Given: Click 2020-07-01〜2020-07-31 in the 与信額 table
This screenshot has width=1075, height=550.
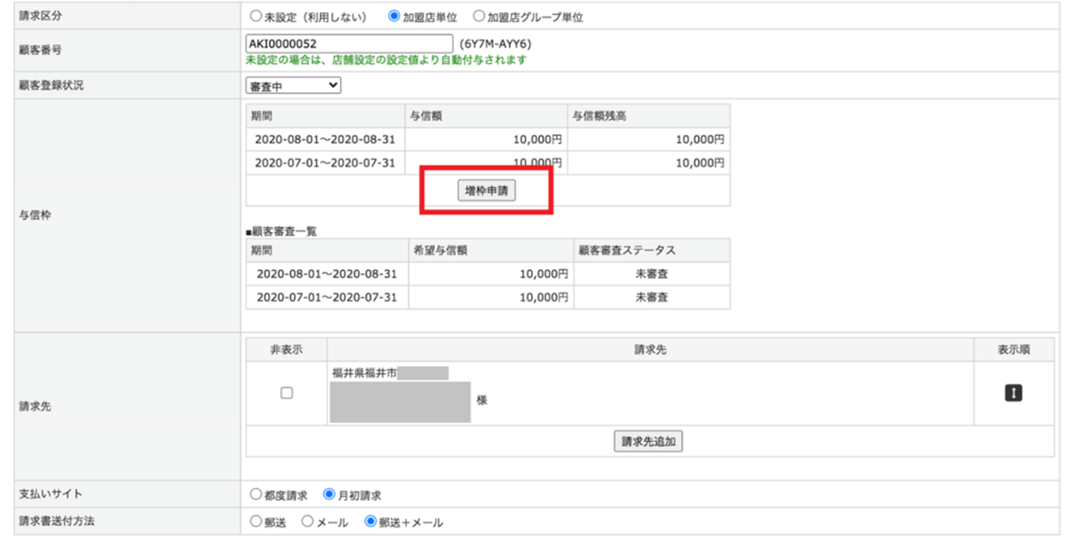Looking at the screenshot, I should click(x=325, y=163).
